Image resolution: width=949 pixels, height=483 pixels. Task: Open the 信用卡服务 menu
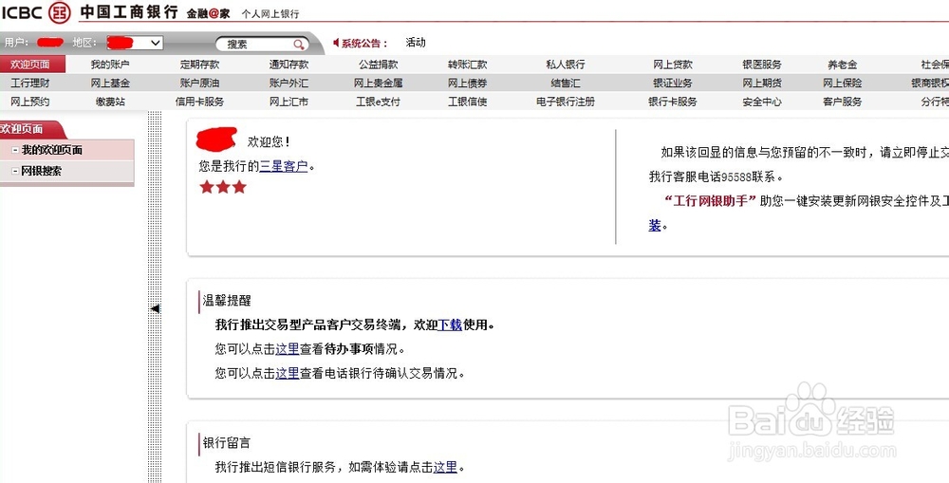coord(199,102)
